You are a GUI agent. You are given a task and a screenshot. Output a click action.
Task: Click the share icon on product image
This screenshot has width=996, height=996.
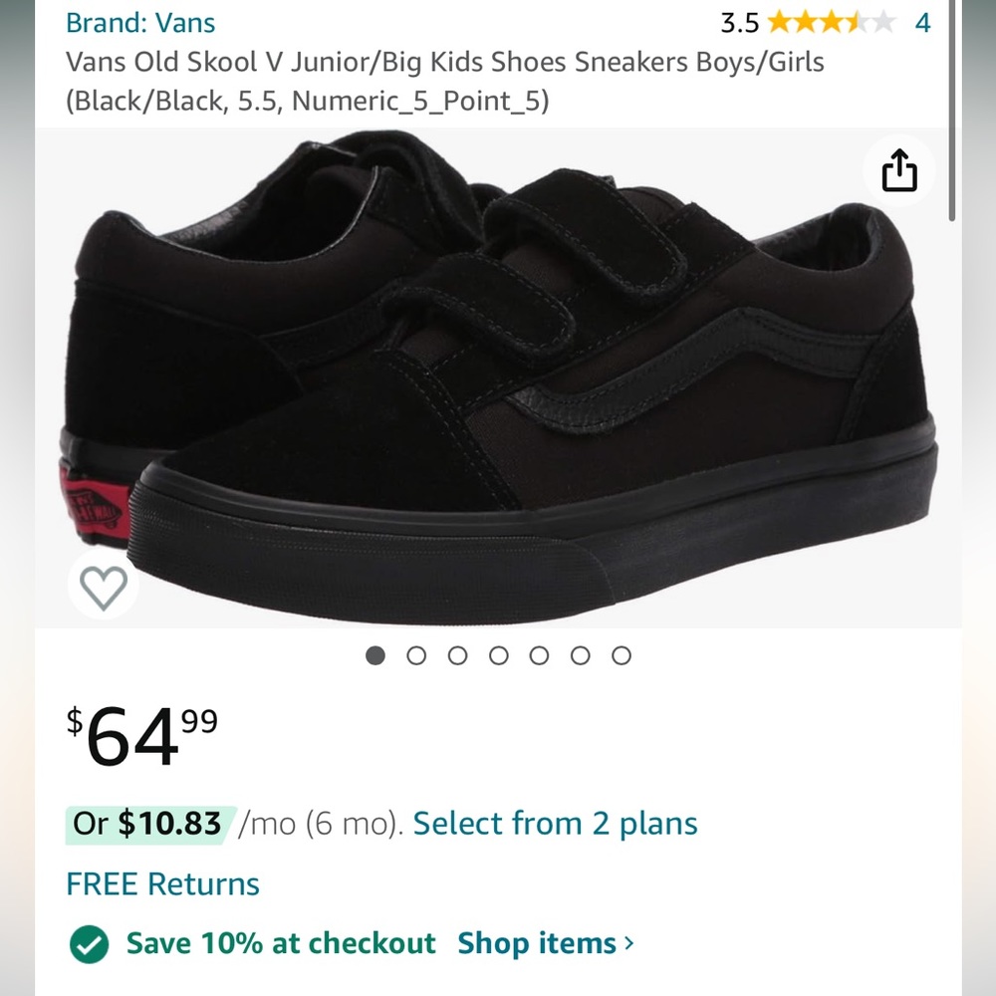(x=898, y=170)
